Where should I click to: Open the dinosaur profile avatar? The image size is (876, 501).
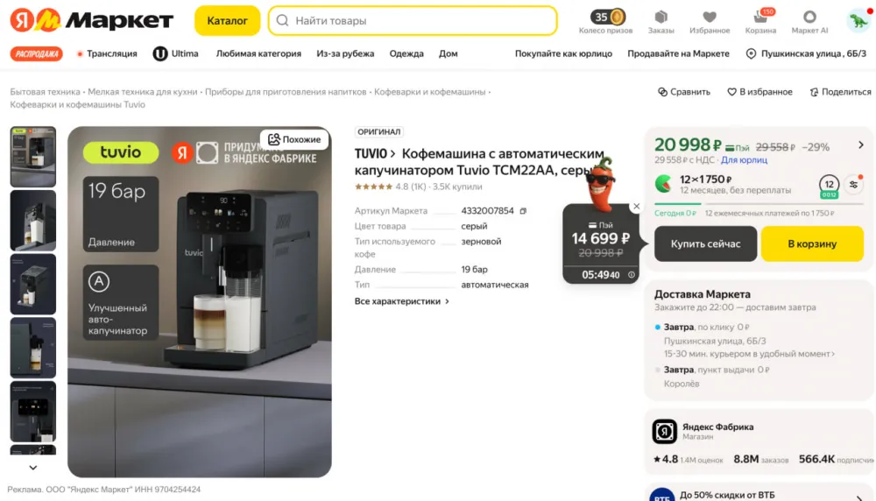click(x=858, y=20)
